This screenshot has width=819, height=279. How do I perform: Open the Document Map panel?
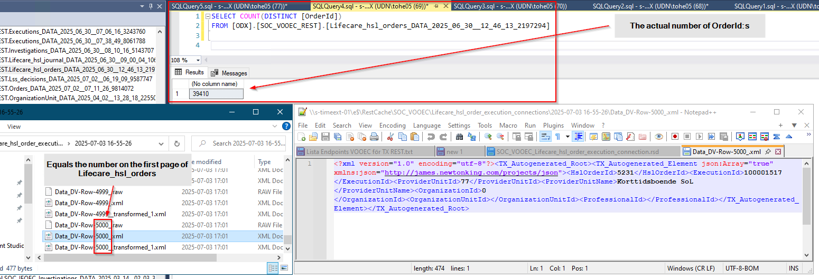[606, 137]
